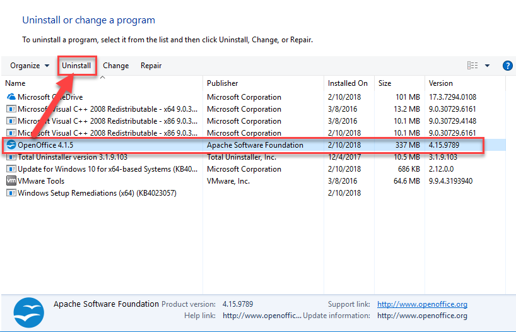Click icon of Visual C++ version 9.0.30729.4148 row

[x=11, y=121]
